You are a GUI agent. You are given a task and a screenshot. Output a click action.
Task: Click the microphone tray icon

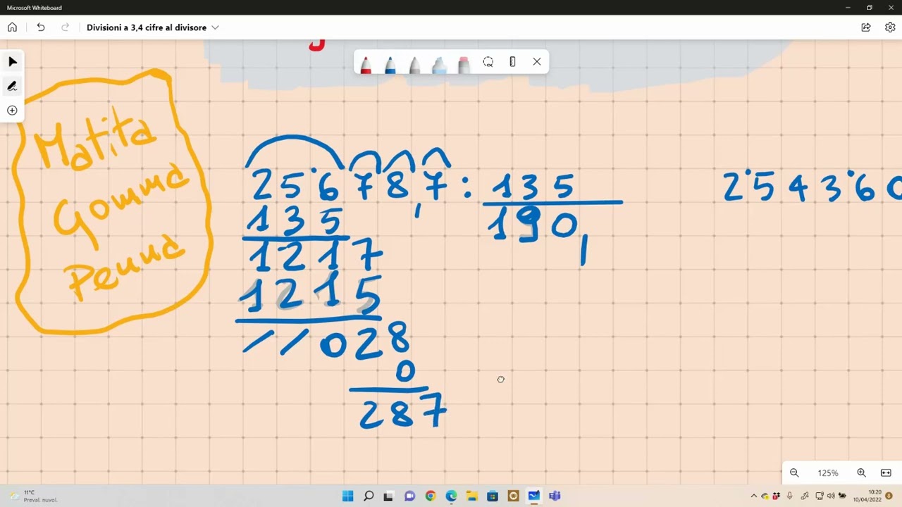(x=790, y=496)
